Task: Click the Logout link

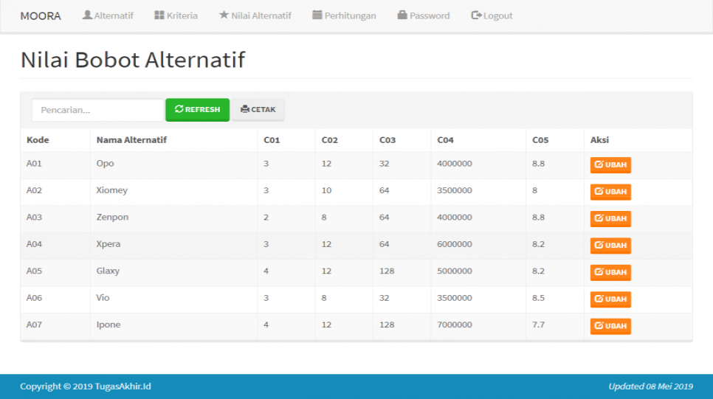Action: [492, 15]
